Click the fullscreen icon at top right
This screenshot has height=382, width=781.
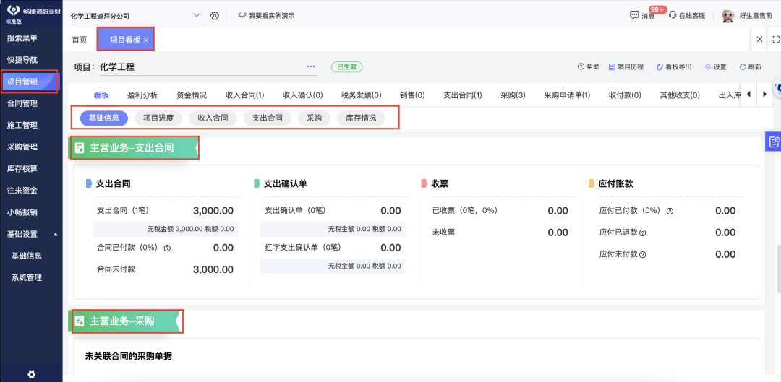click(775, 40)
